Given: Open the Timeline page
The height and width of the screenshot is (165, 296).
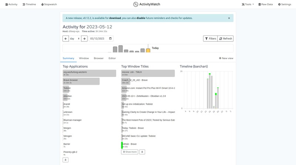Looking at the screenshot, I should click(29, 4).
